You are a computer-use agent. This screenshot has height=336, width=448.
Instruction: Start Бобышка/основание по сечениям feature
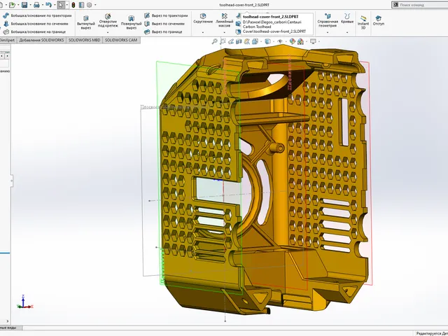coord(36,24)
